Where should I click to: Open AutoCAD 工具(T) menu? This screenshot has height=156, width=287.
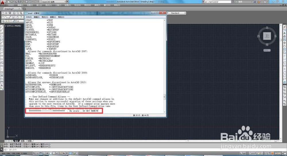click(x=58, y=5)
